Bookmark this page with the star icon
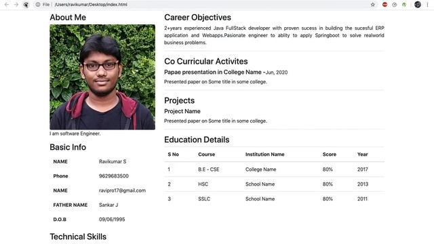 [x=373, y=5]
